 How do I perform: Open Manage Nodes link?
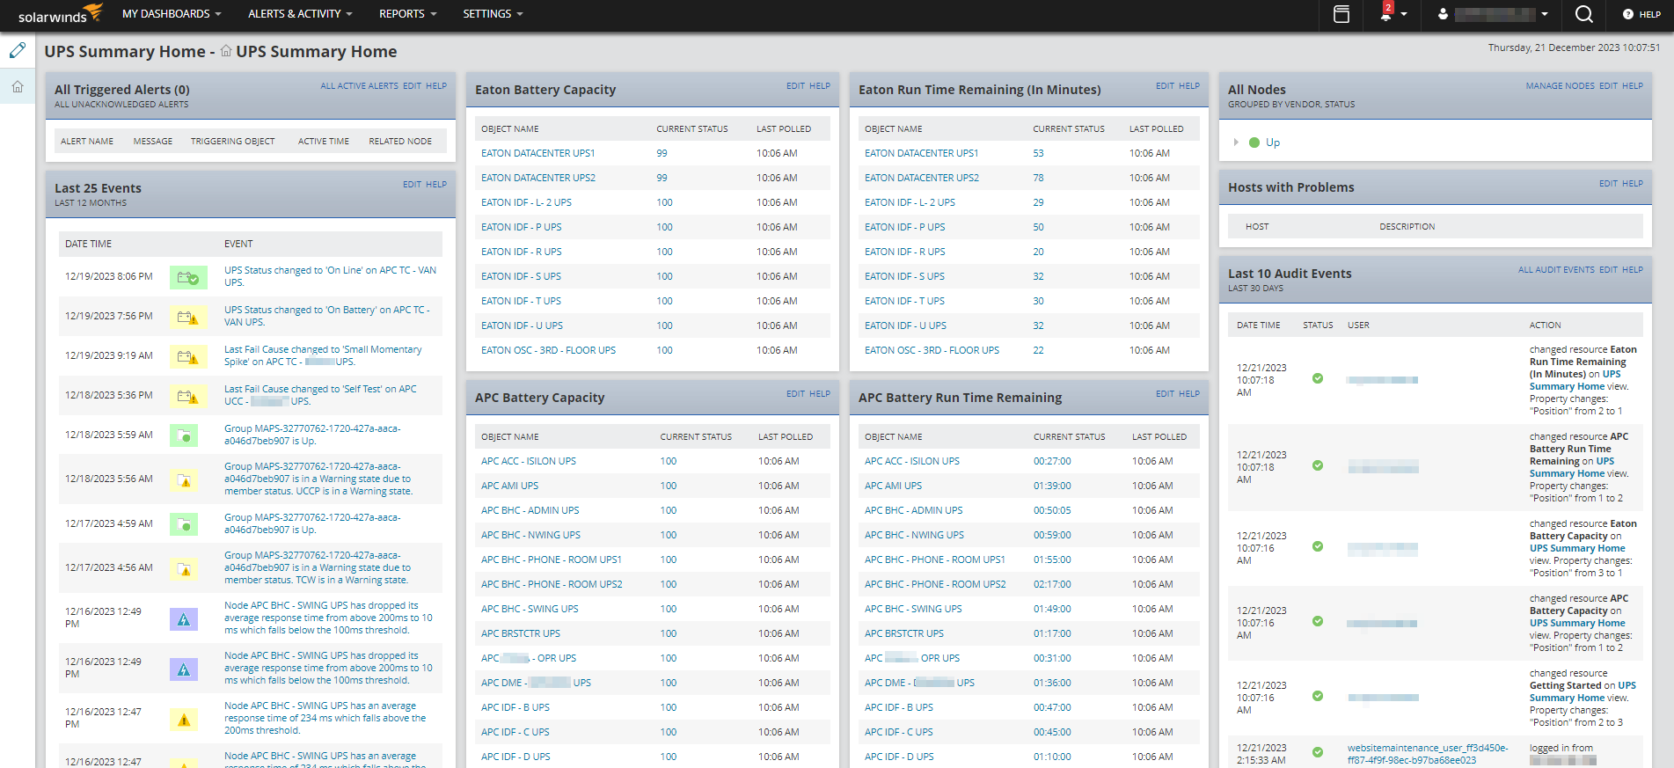(x=1560, y=86)
